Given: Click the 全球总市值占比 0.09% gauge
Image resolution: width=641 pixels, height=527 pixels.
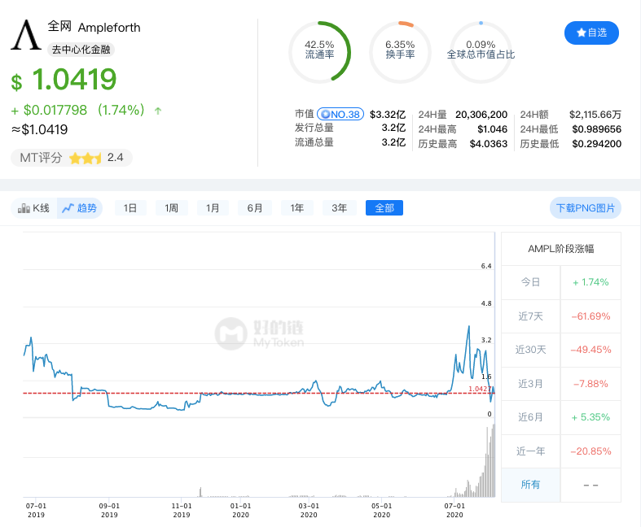Looking at the screenshot, I should pyautogui.click(x=481, y=50).
